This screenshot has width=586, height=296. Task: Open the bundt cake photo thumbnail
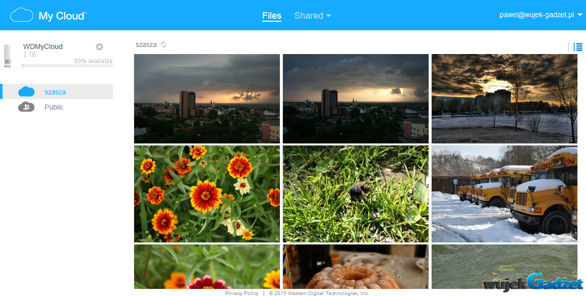(x=355, y=267)
